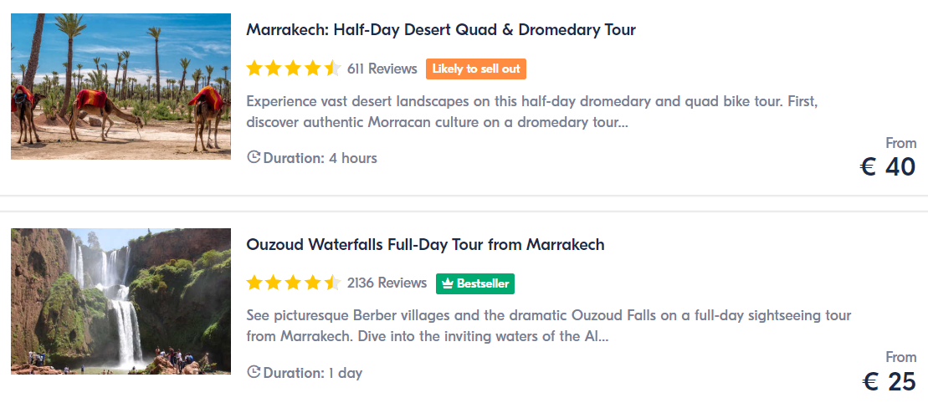Click the half star on Ouzoud rating
The height and width of the screenshot is (403, 928).
(332, 283)
